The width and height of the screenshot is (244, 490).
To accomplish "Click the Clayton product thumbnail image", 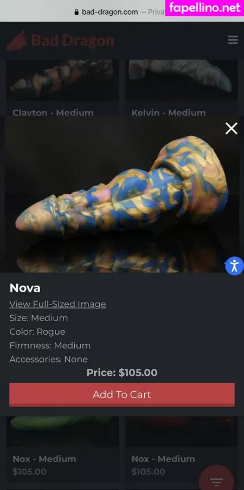I will pyautogui.click(x=63, y=80).
